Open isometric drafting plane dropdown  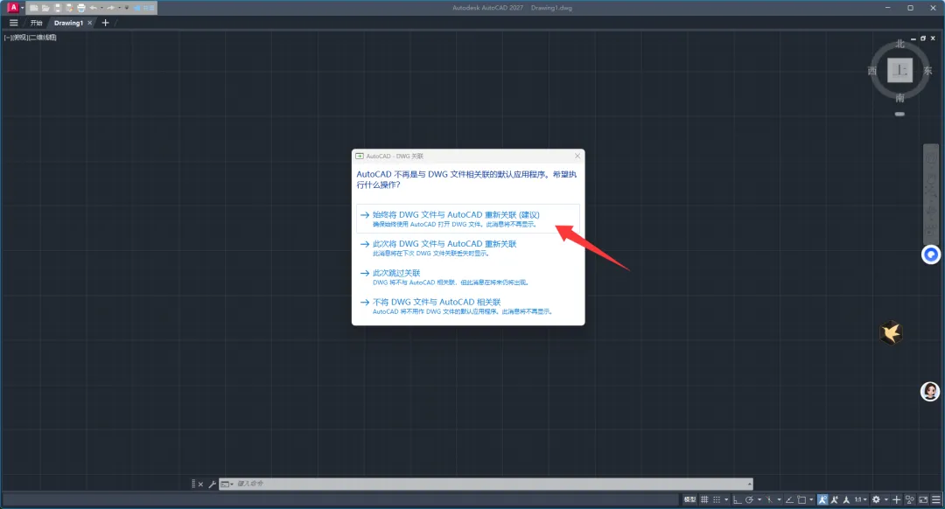pos(780,499)
